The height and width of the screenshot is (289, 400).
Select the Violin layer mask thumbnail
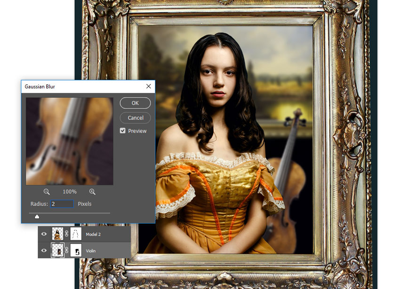point(76,250)
